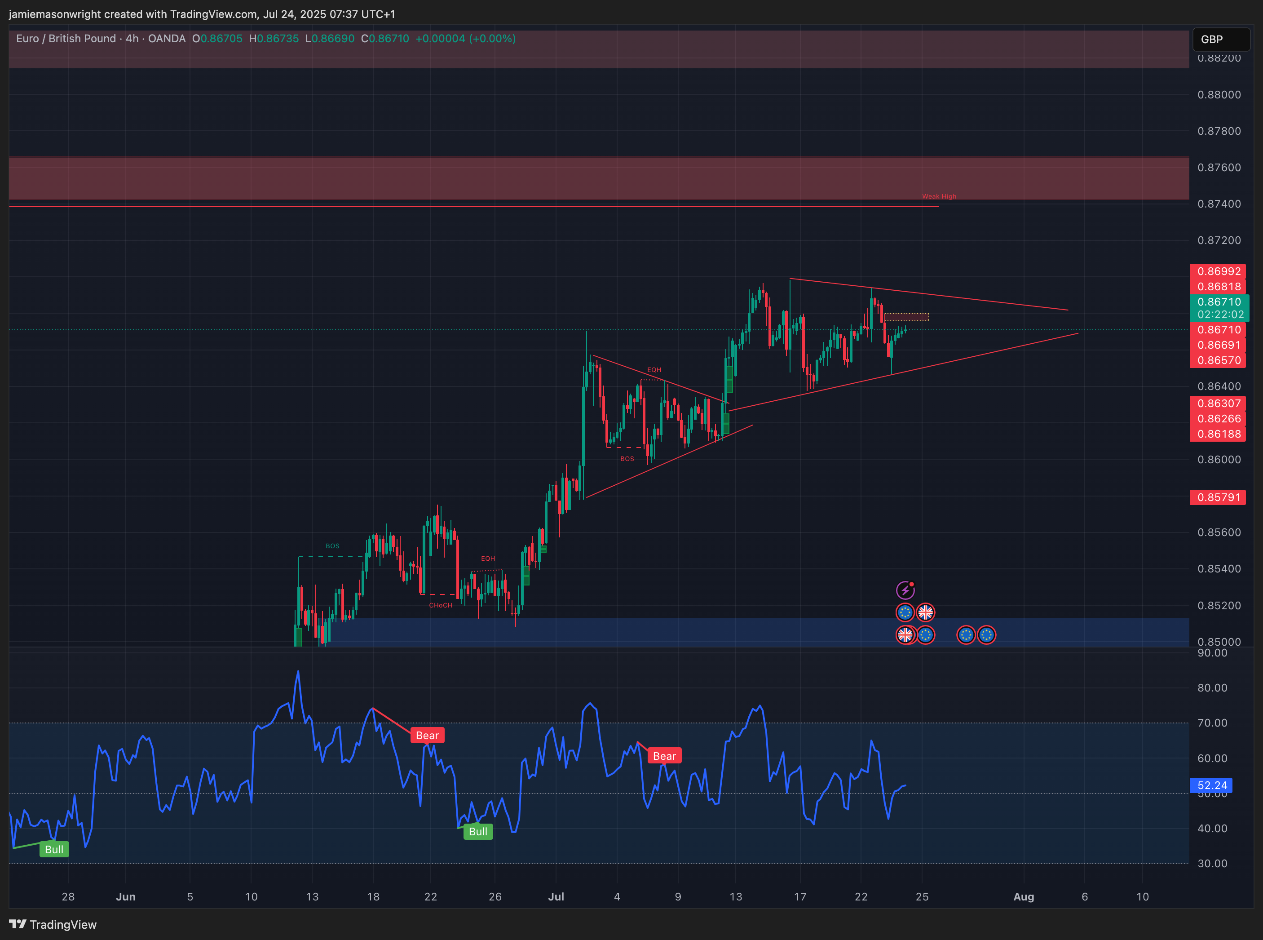Click the 0.86266 red price label
Screen dimensions: 1263x940
[x=1218, y=419]
